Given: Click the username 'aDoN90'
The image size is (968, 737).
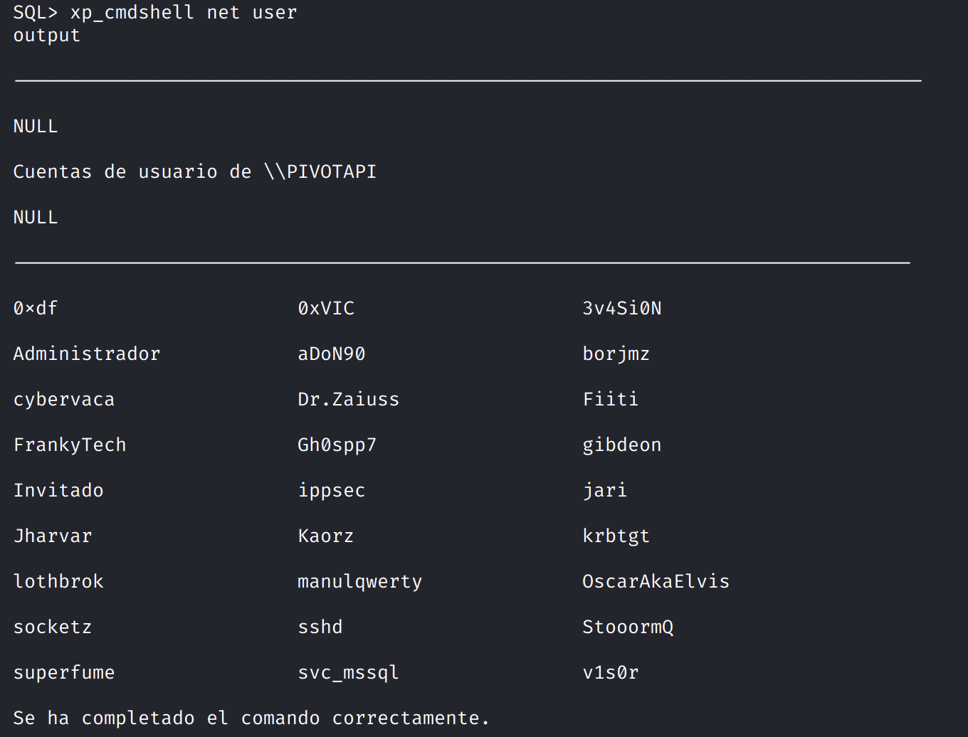Looking at the screenshot, I should pos(331,354).
